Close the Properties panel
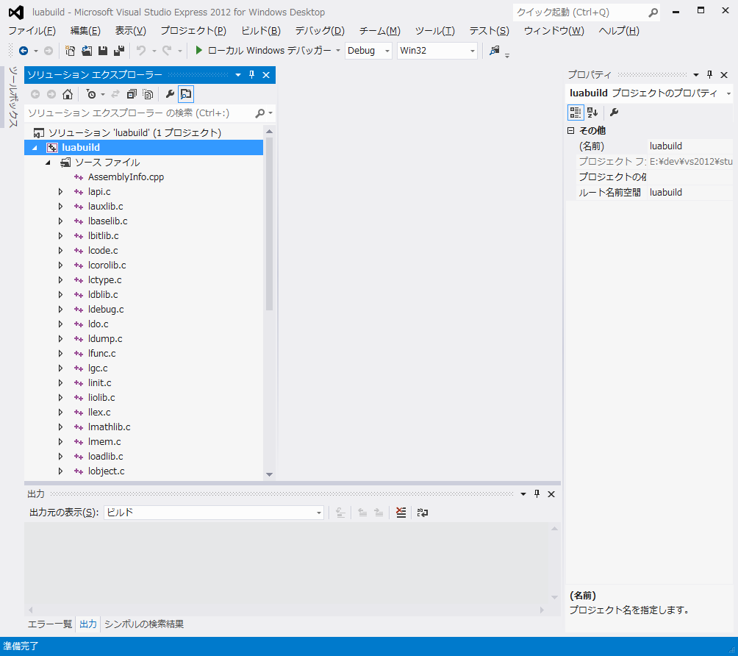The height and width of the screenshot is (656, 738). click(724, 74)
